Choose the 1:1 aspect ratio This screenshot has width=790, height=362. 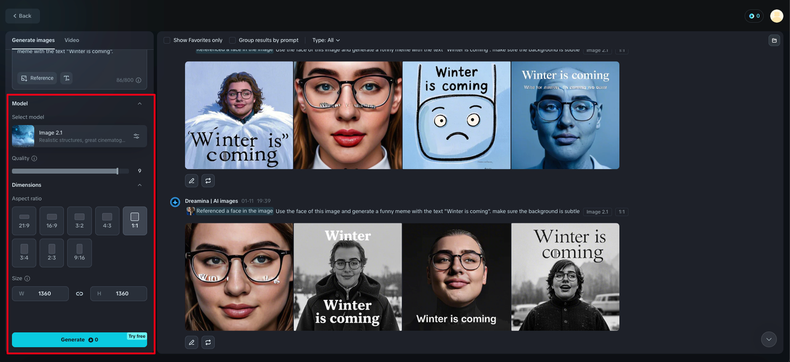tap(135, 221)
